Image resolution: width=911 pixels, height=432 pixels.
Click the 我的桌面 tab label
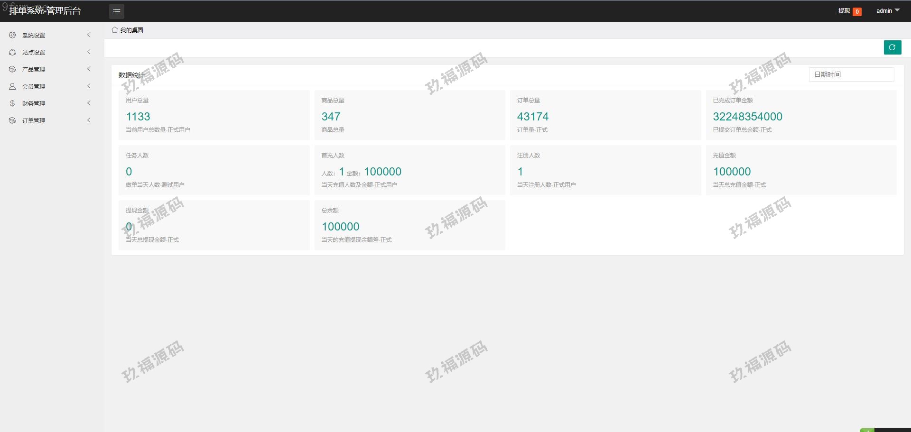coord(132,30)
